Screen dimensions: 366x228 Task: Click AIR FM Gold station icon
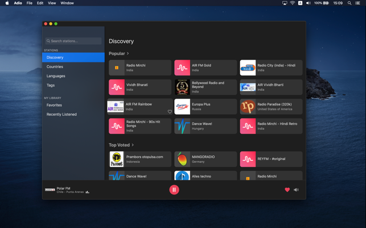tap(182, 67)
